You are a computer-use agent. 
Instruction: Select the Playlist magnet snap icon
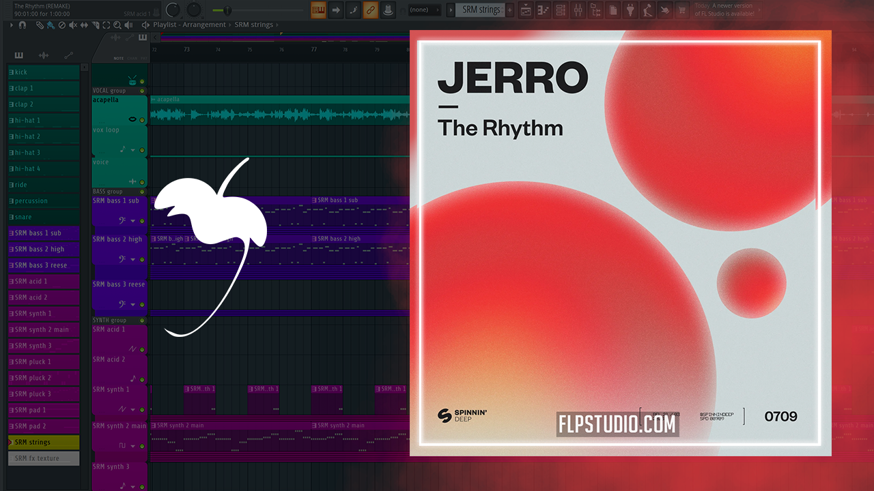click(x=23, y=25)
